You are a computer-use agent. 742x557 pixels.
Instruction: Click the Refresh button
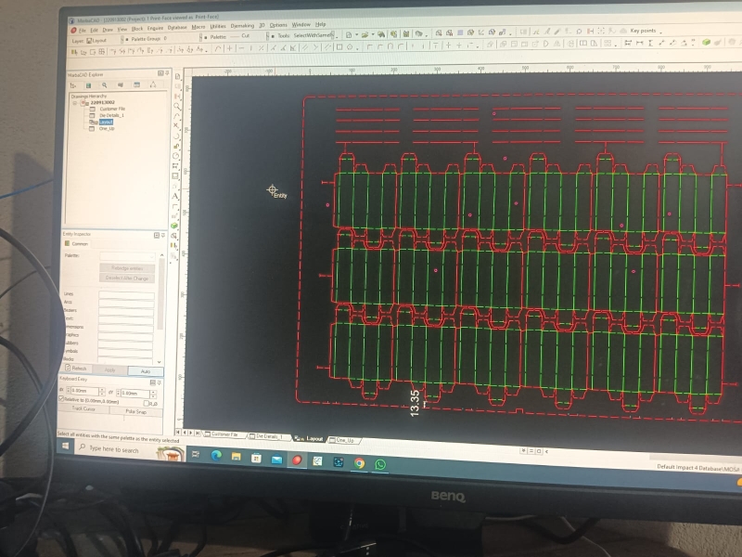(x=79, y=369)
